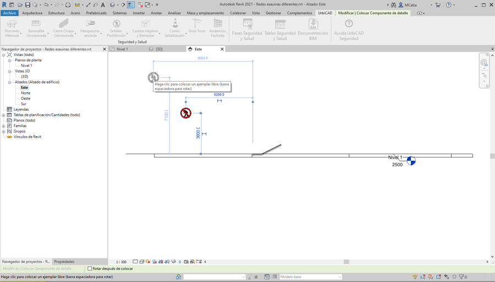Screen dimensions: 495x282
Task: Open the Archivo file menu
Action: pos(9,13)
